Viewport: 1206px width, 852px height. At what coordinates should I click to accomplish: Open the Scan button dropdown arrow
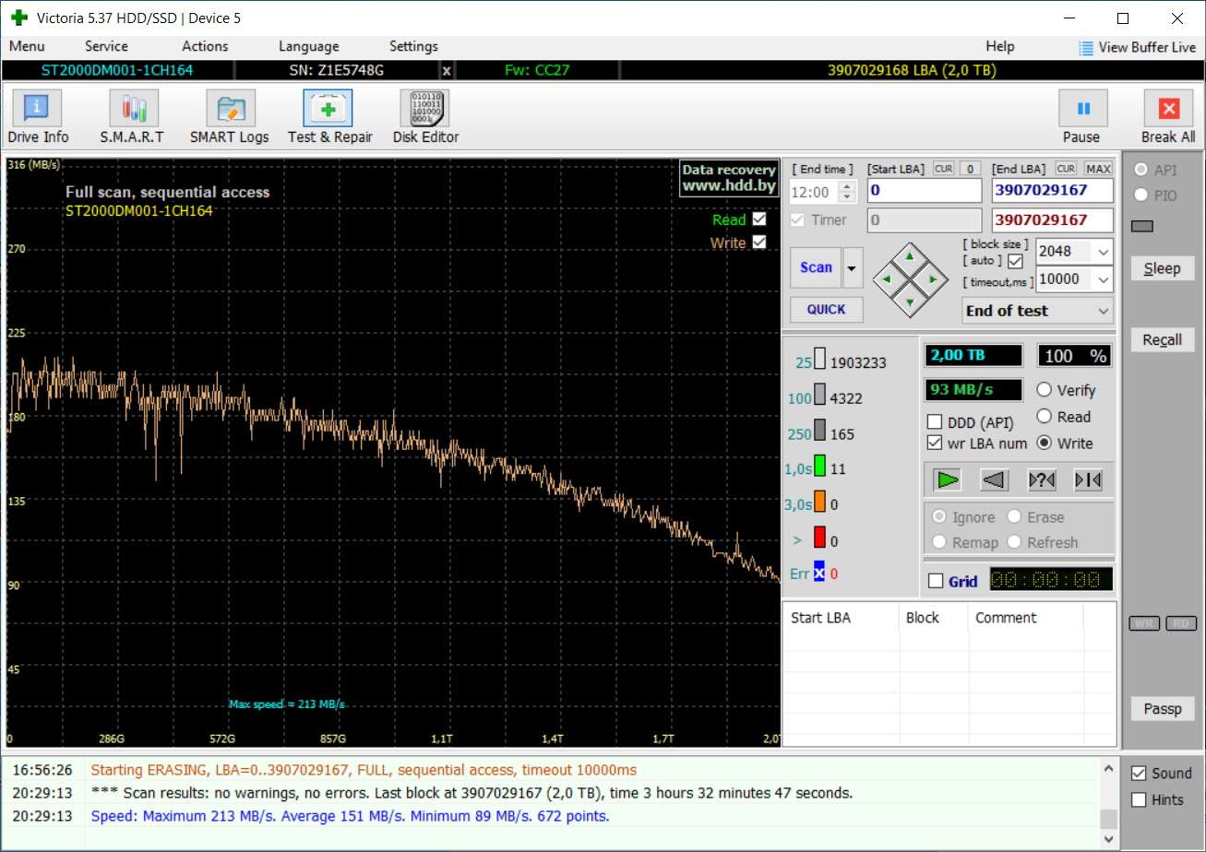pos(852,268)
